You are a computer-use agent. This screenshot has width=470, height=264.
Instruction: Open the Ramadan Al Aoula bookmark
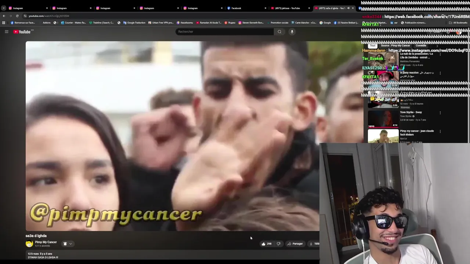209,23
